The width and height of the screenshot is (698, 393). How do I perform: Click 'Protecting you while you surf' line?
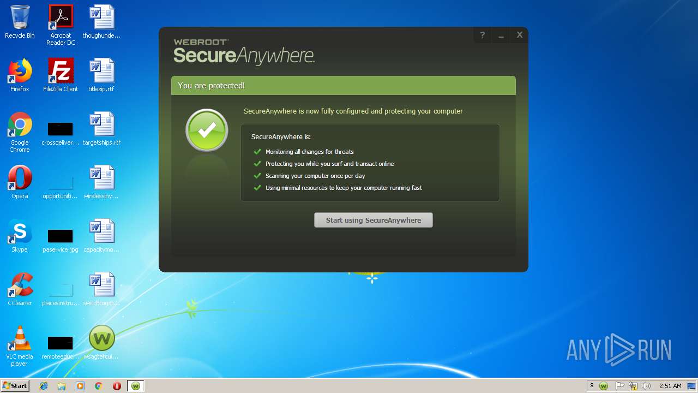coord(329,164)
